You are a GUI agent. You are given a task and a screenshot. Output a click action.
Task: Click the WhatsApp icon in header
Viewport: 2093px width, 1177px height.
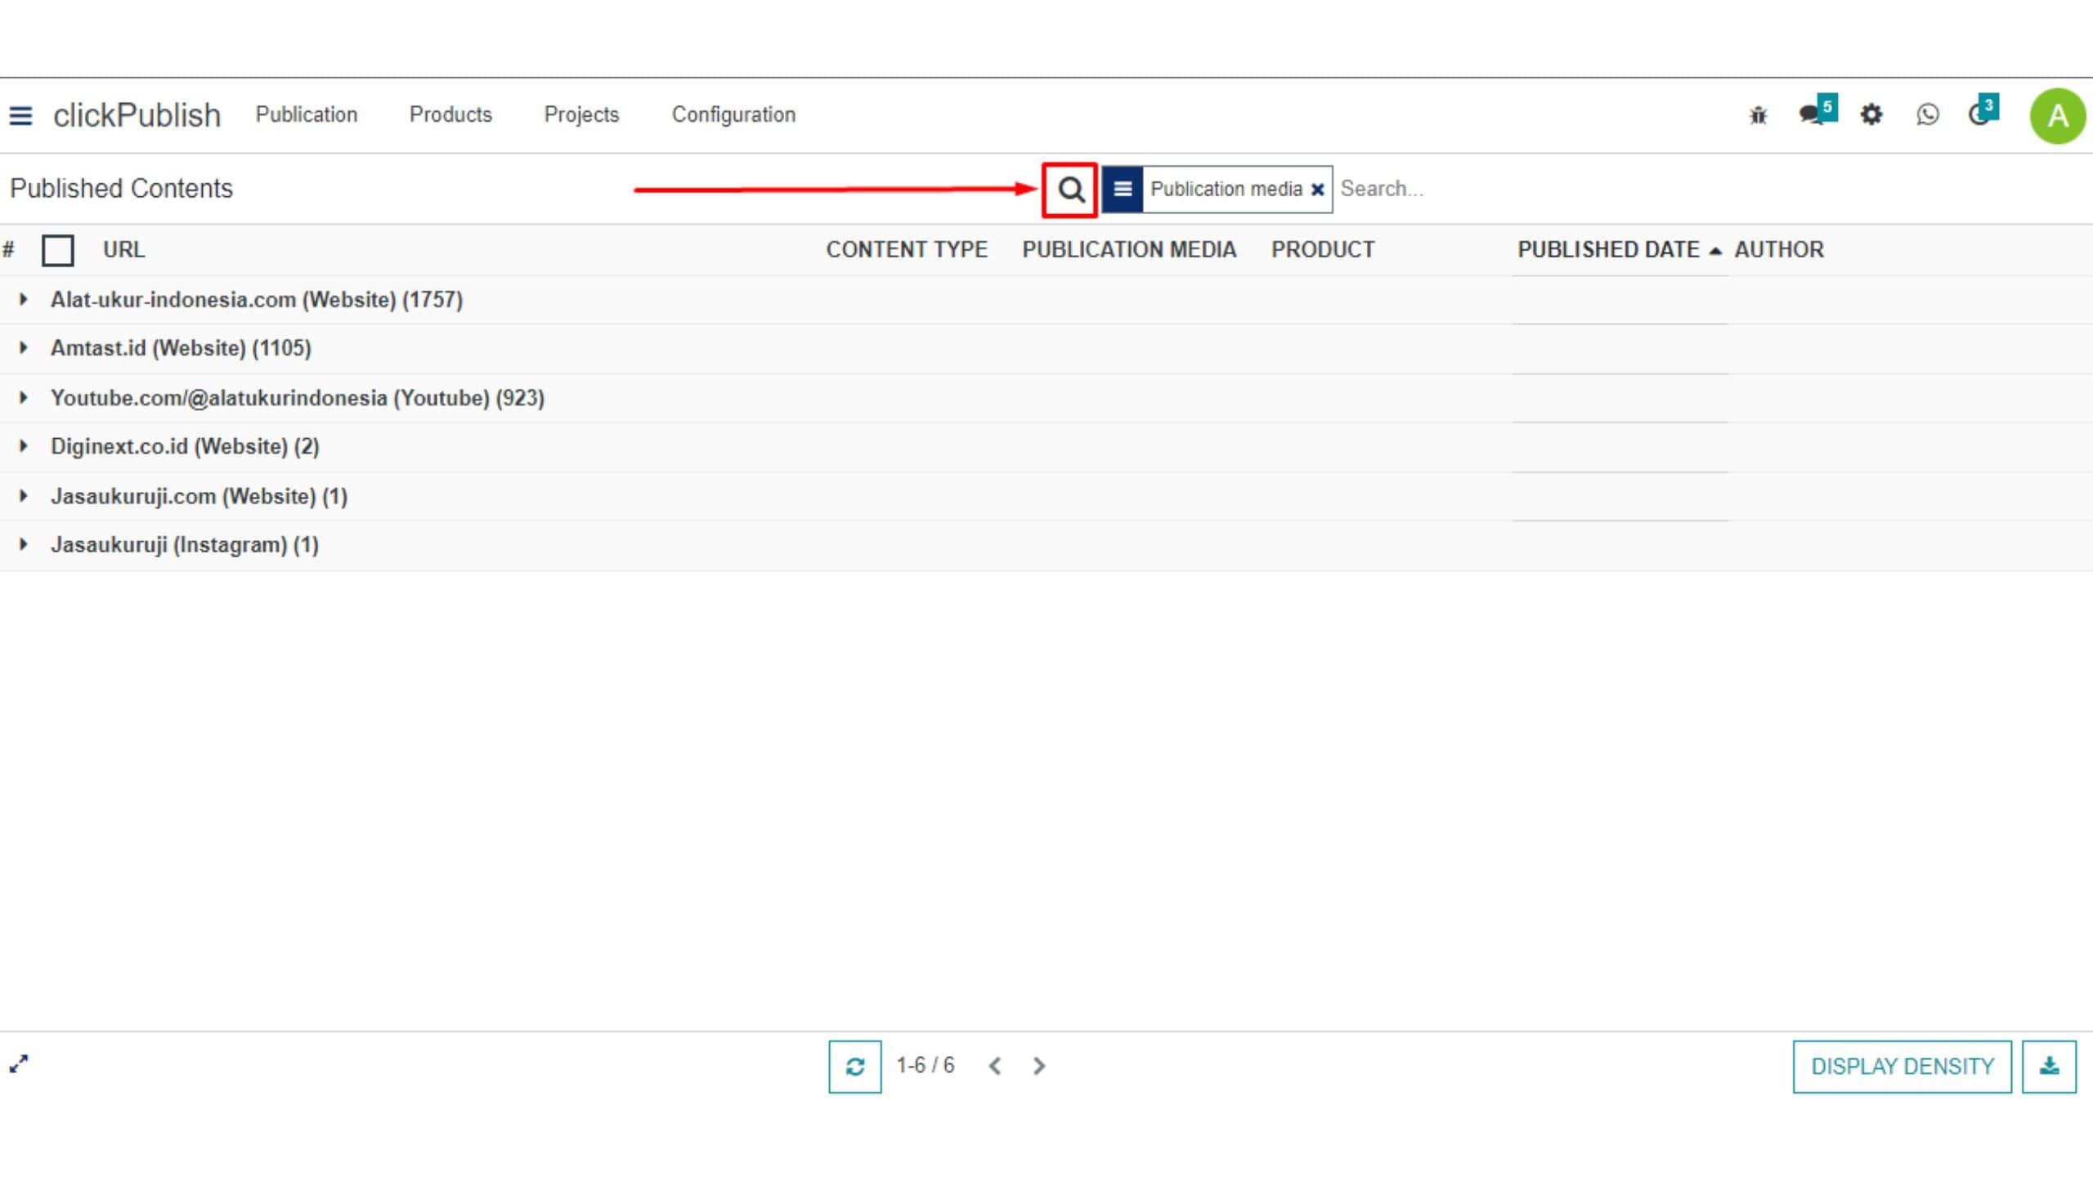[1927, 114]
